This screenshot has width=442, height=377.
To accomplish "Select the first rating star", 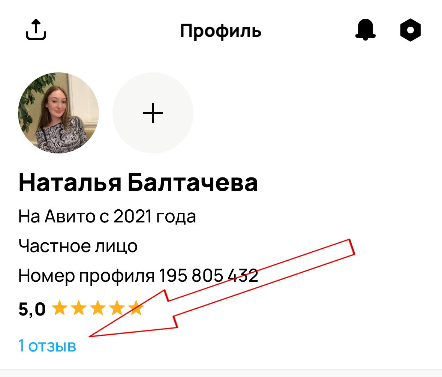I will tap(60, 308).
